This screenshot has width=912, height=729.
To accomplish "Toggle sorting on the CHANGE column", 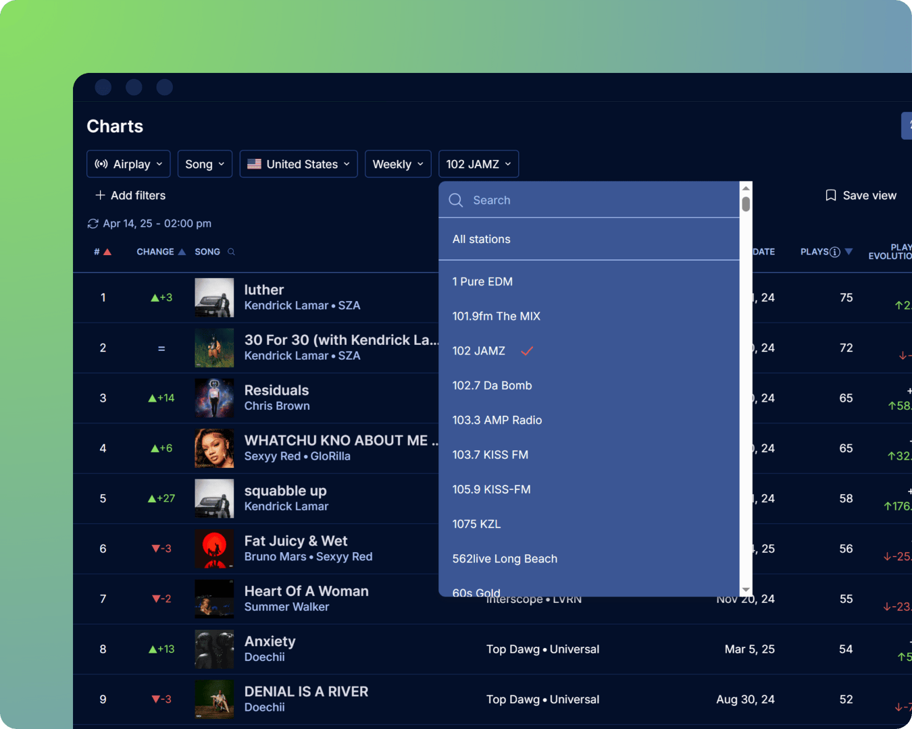I will pos(181,251).
